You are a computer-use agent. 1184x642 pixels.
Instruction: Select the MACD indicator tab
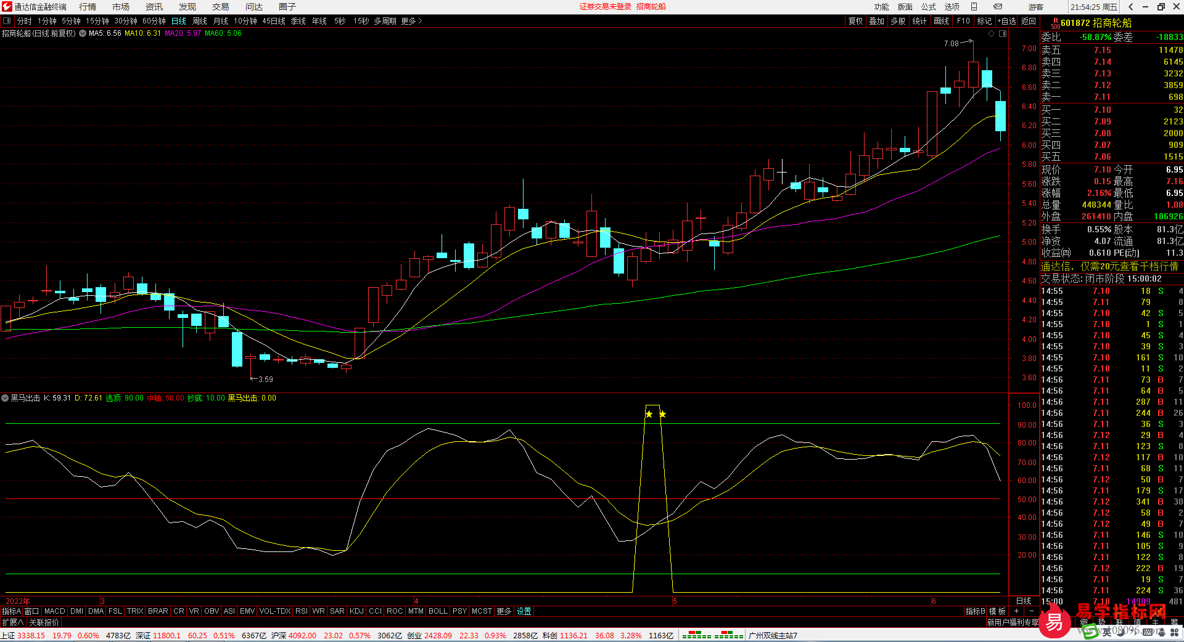55,611
